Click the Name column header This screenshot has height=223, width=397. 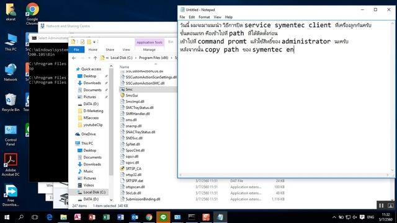coord(124,67)
